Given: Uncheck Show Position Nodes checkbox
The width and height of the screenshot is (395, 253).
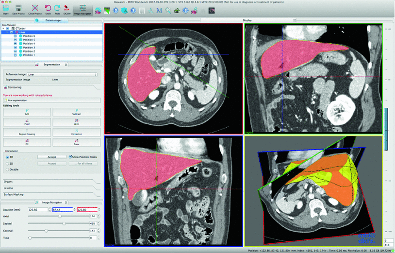Looking at the screenshot, I should tap(70, 157).
